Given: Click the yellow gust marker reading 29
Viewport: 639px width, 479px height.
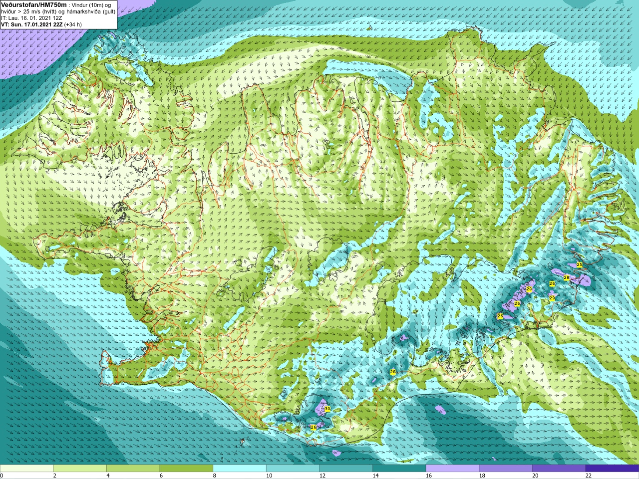Looking at the screenshot, I should click(x=552, y=298).
